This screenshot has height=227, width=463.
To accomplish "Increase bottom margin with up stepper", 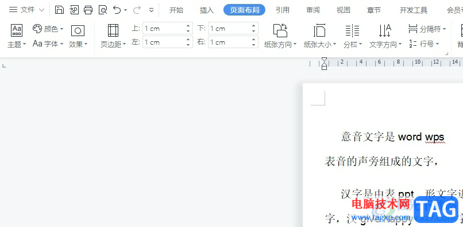I will click(x=254, y=26).
